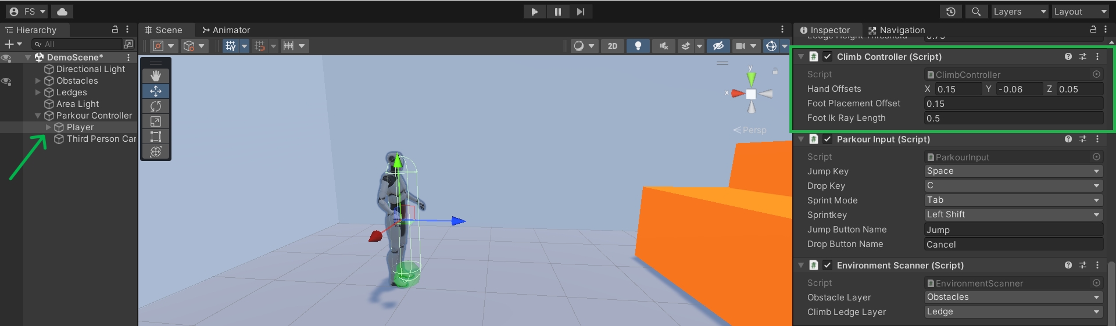
Task: Expand the Player object in hierarchy
Action: (48, 127)
